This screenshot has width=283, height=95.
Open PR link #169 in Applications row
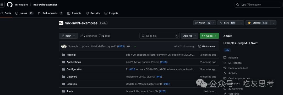point(164,62)
